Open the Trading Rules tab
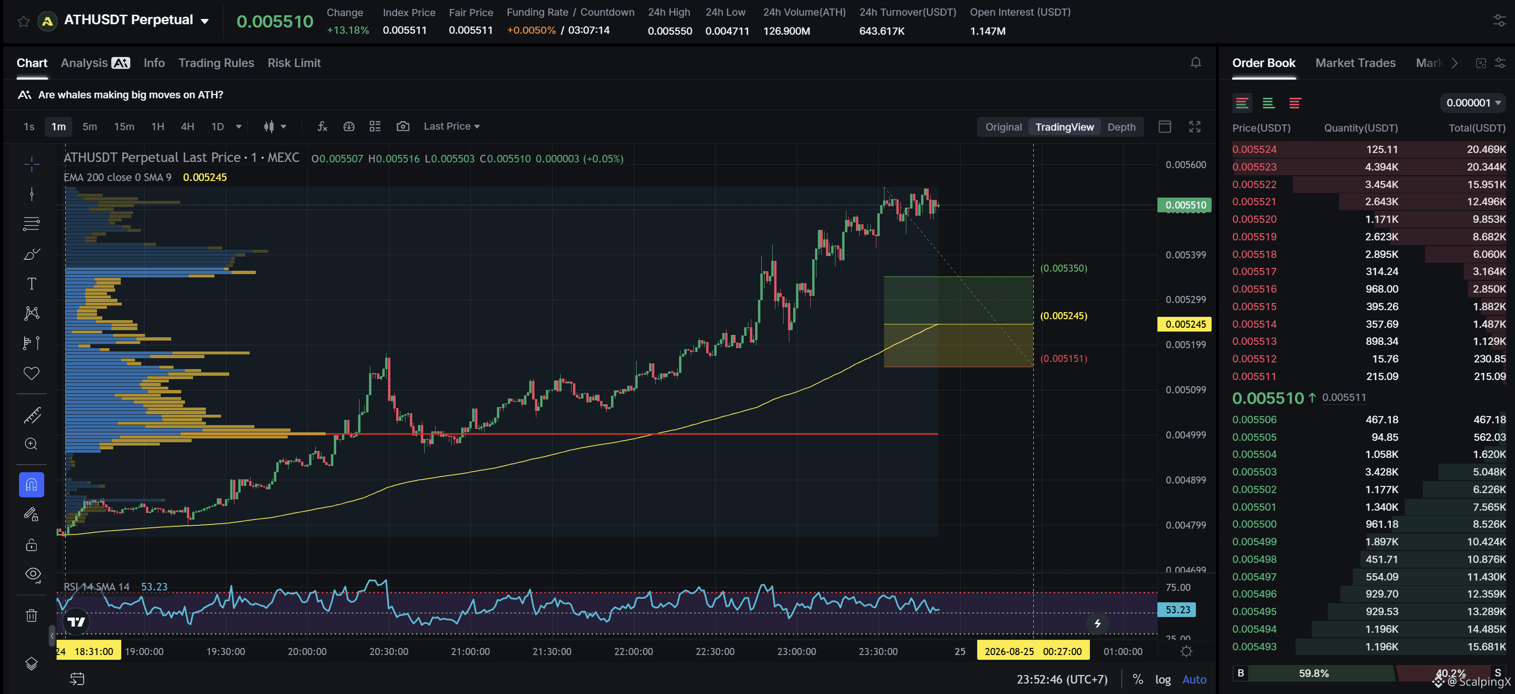The width and height of the screenshot is (1515, 694). coord(216,63)
